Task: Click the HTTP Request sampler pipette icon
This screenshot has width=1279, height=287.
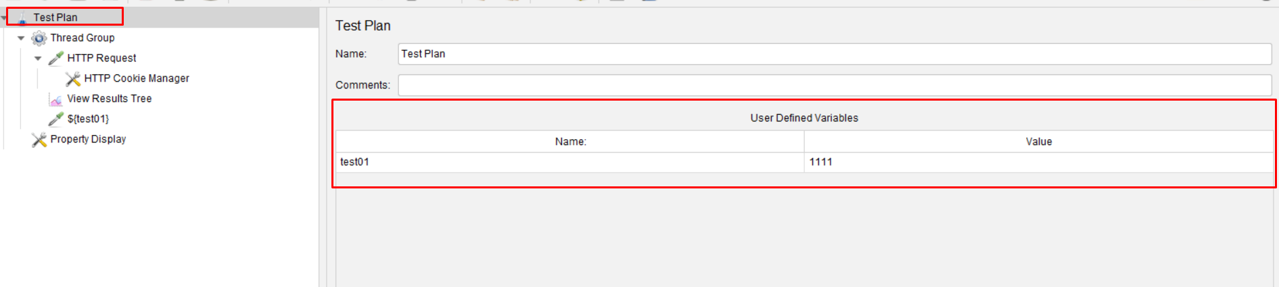Action: [x=56, y=58]
